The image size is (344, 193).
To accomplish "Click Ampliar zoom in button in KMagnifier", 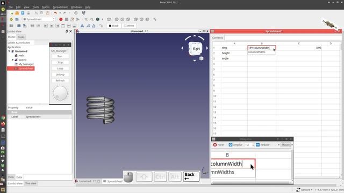I will pos(235,145).
